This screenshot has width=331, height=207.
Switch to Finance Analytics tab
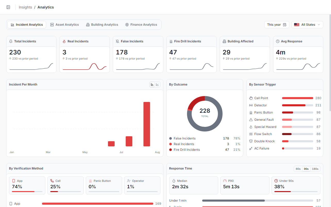[x=141, y=25]
